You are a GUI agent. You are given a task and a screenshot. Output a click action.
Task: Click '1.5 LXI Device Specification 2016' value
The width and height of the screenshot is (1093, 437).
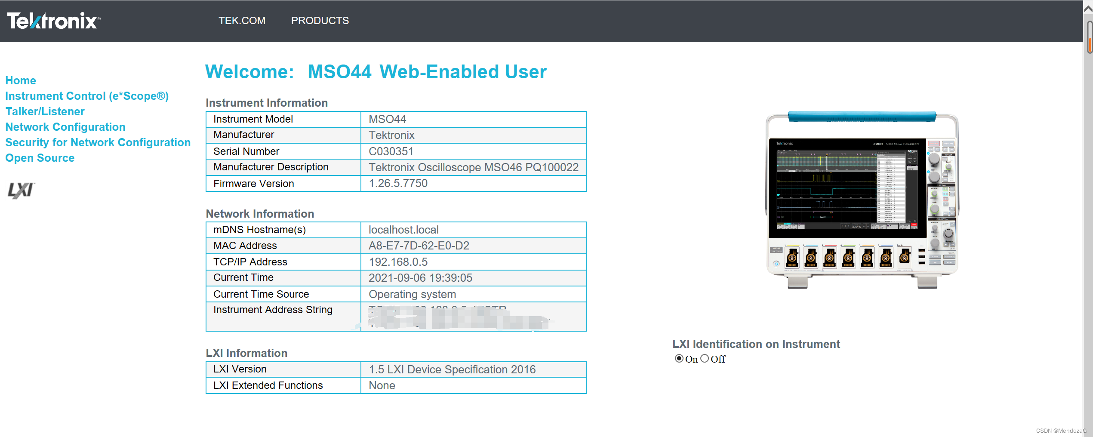coord(452,369)
